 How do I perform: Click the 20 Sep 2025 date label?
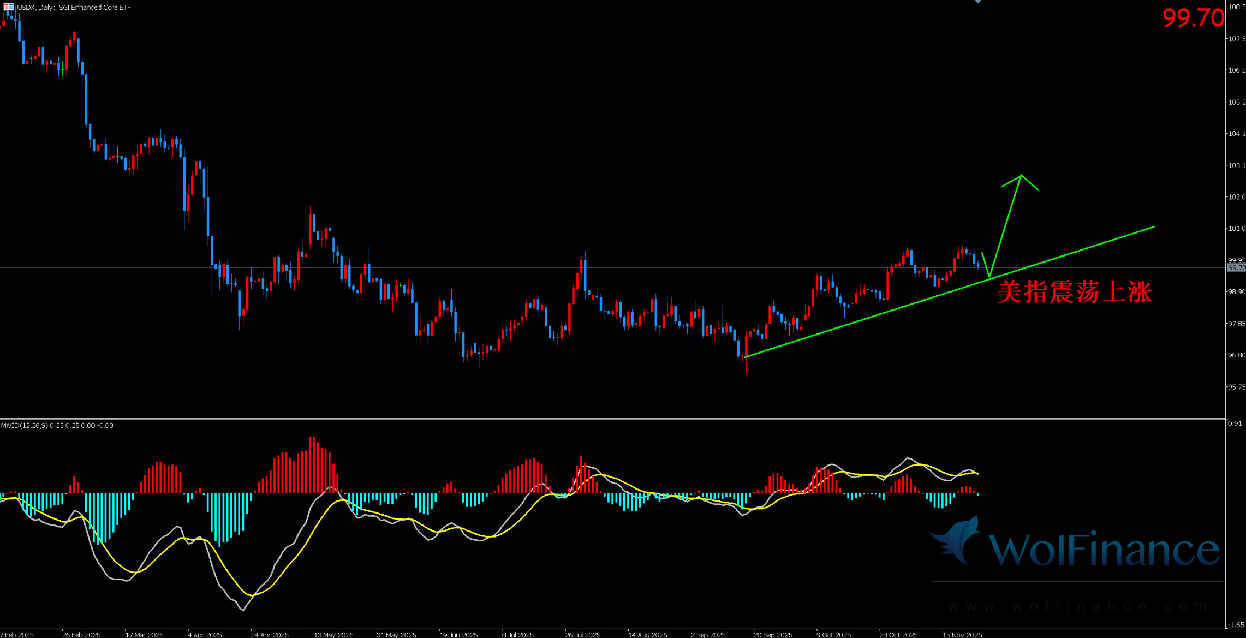point(773,634)
